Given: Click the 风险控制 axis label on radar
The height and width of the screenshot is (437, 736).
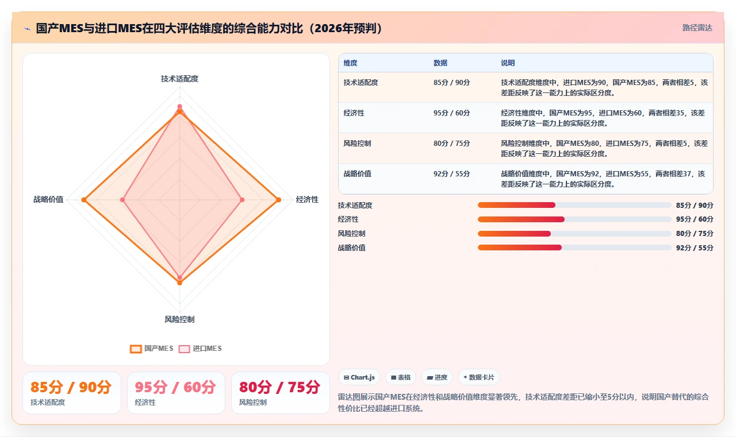Looking at the screenshot, I should coord(179,319).
